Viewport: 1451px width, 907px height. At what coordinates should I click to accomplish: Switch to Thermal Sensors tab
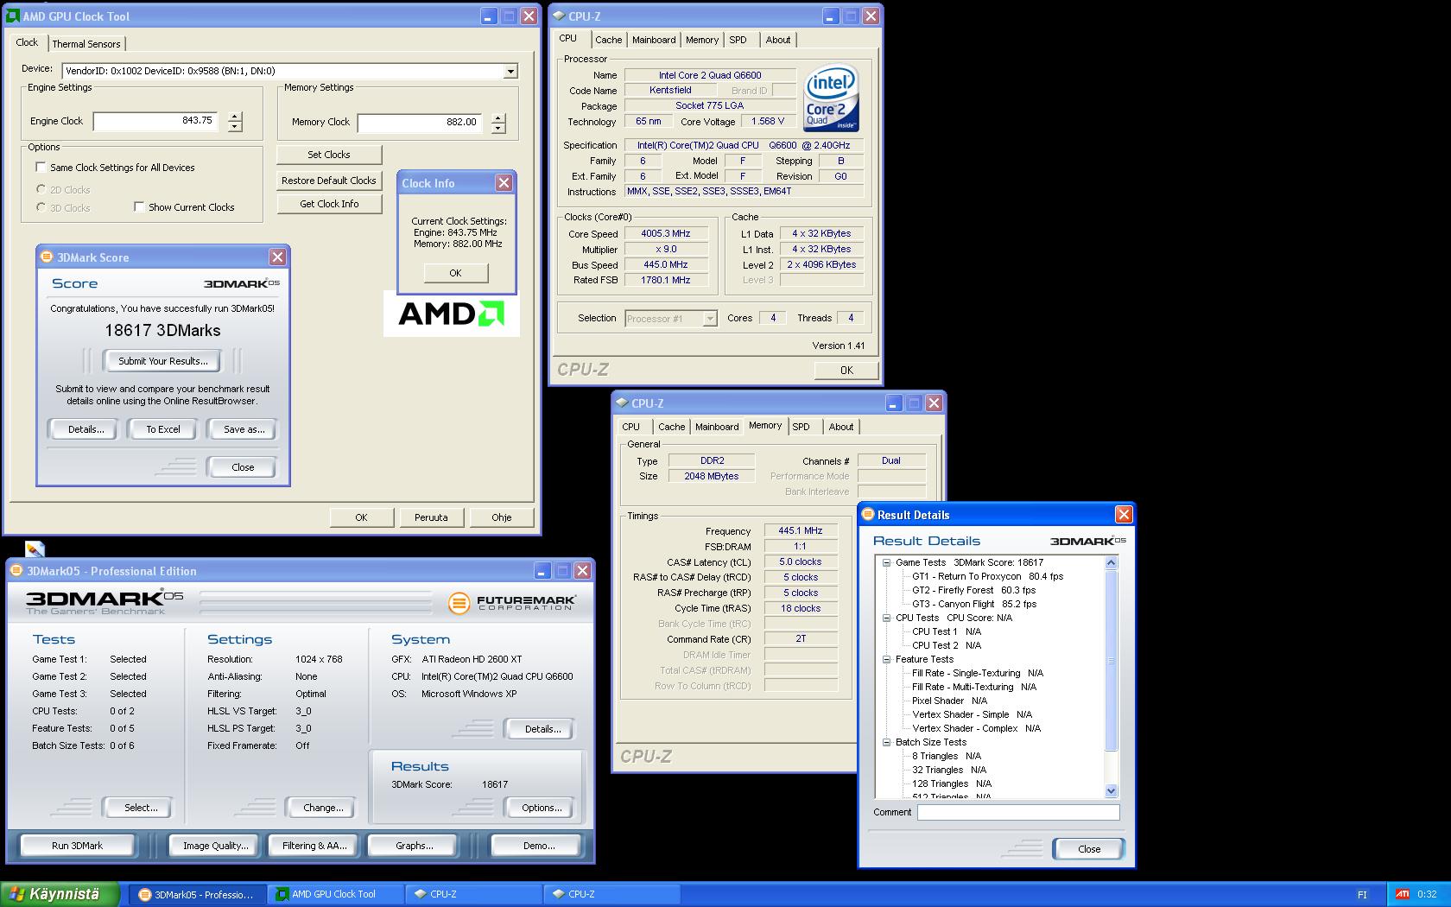click(x=86, y=44)
